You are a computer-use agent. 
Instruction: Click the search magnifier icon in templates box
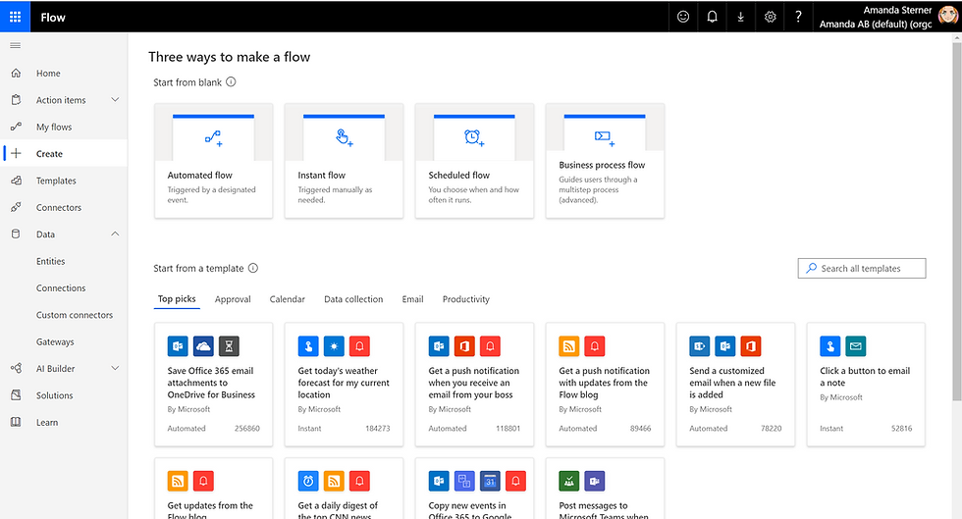[811, 268]
